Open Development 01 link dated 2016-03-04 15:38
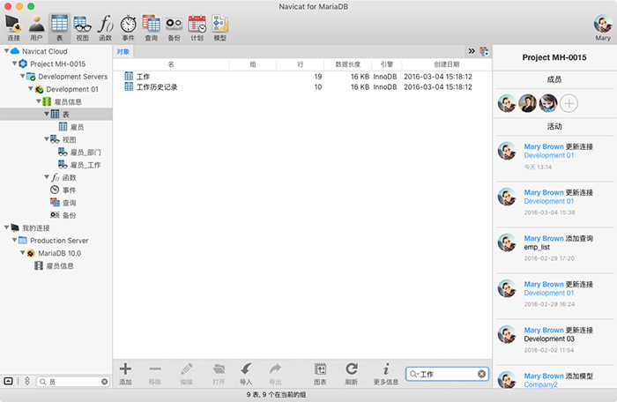The width and height of the screenshot is (617, 402). point(548,201)
